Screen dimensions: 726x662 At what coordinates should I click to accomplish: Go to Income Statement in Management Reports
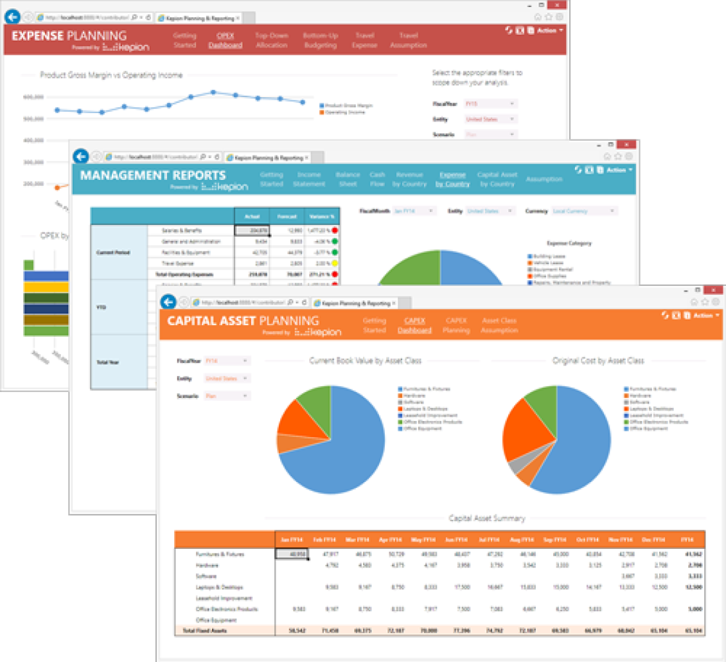(309, 179)
